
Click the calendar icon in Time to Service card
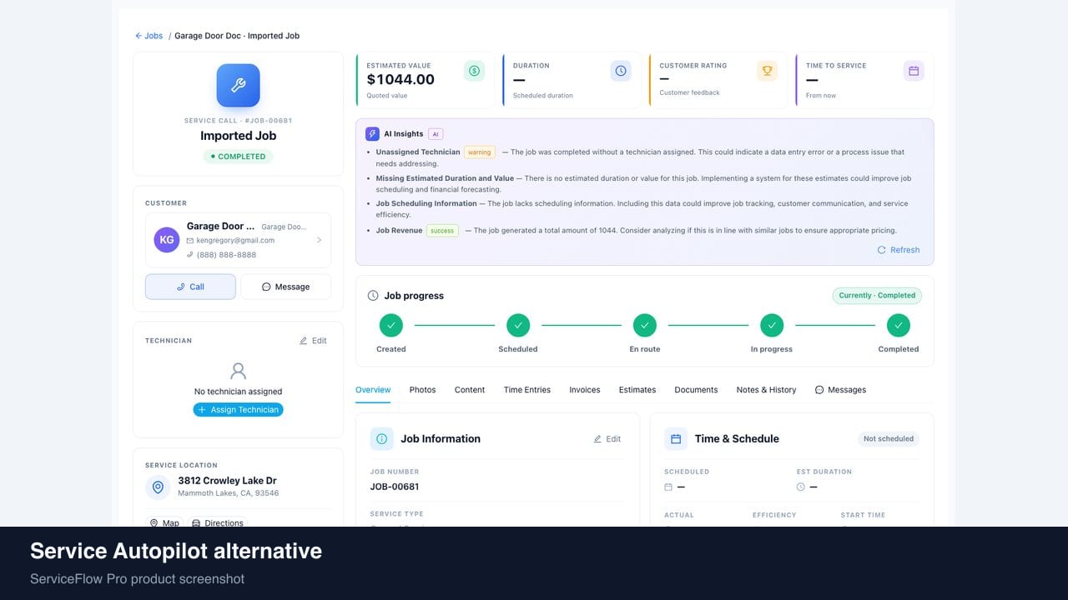914,71
